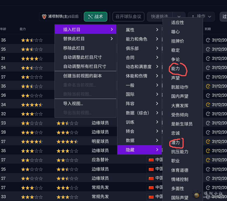Click the tactics icon on 战术 button
Image resolution: width=227 pixels, height=201 pixels.
pos(90,17)
